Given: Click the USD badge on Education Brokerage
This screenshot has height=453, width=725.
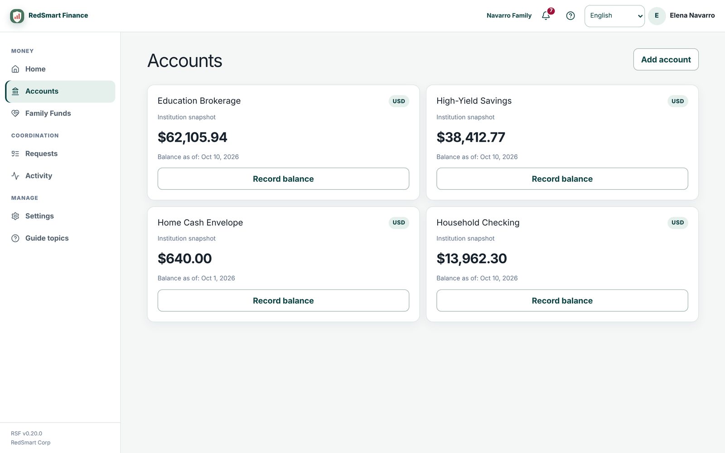Looking at the screenshot, I should (399, 101).
